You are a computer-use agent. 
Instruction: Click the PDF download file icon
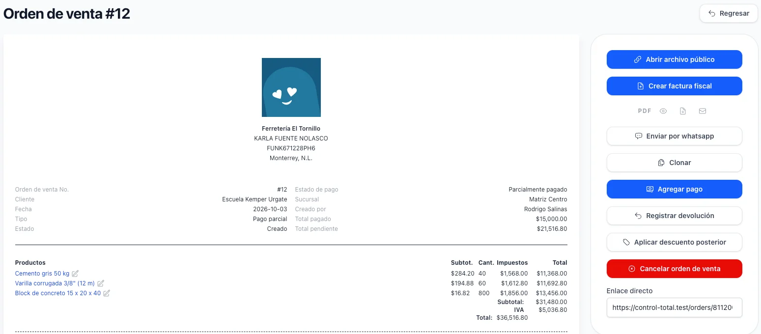(683, 111)
